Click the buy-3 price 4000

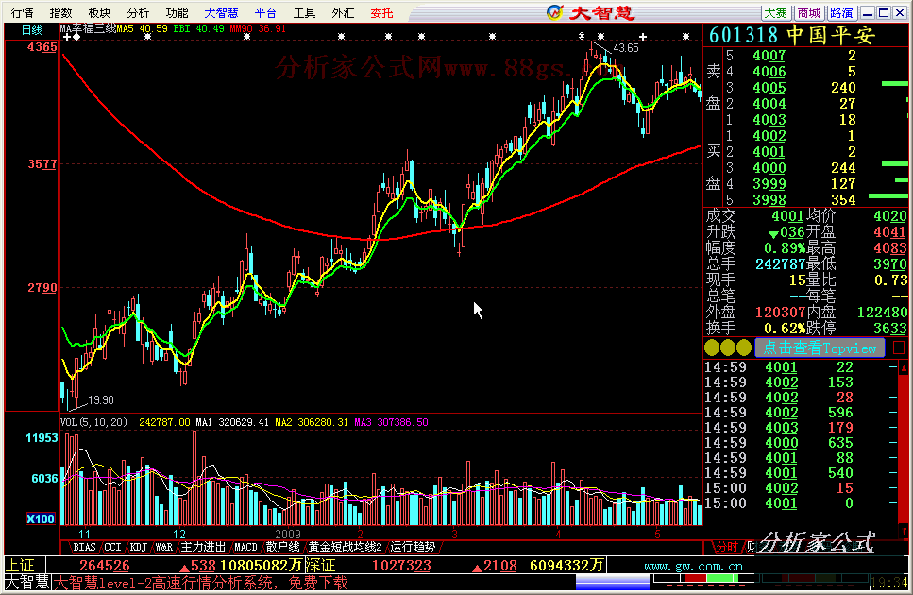pos(769,168)
